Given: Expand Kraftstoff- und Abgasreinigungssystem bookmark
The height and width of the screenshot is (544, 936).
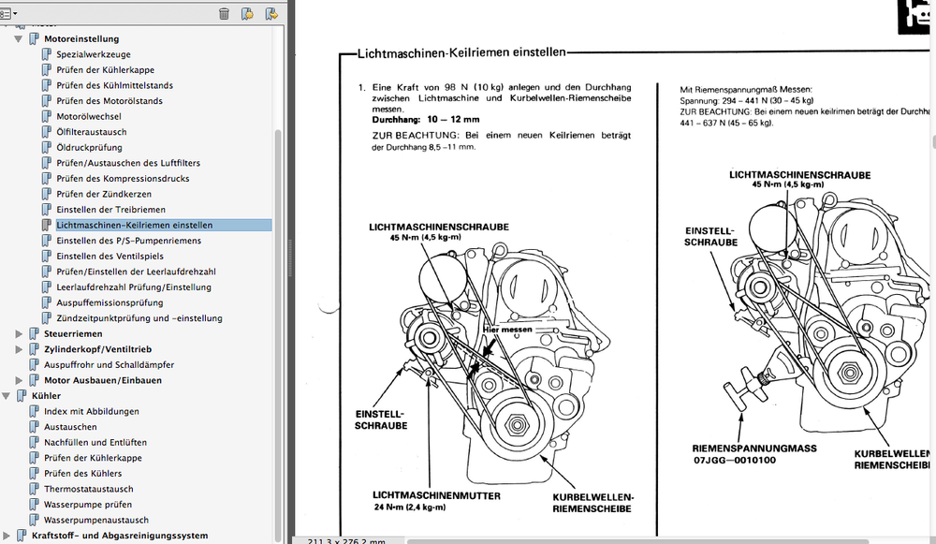Looking at the screenshot, I should pyautogui.click(x=7, y=536).
